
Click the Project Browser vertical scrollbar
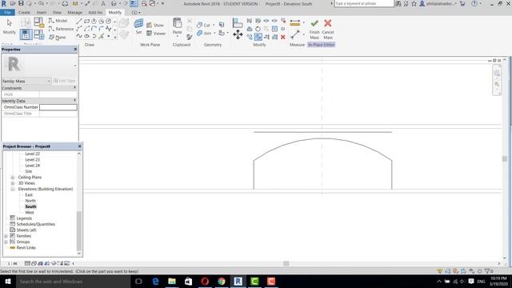pyautogui.click(x=79, y=230)
